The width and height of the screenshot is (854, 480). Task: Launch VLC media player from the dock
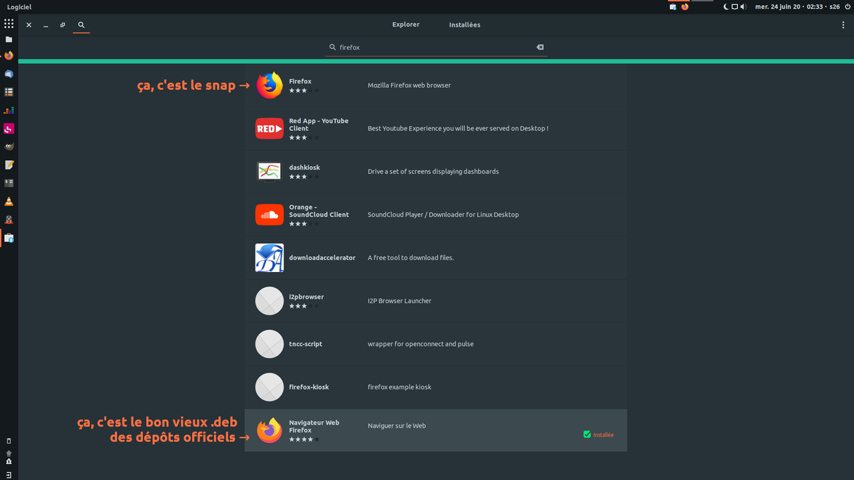9,201
